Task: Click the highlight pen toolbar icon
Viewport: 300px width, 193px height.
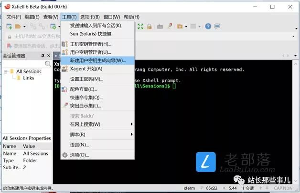Action: coord(170,26)
